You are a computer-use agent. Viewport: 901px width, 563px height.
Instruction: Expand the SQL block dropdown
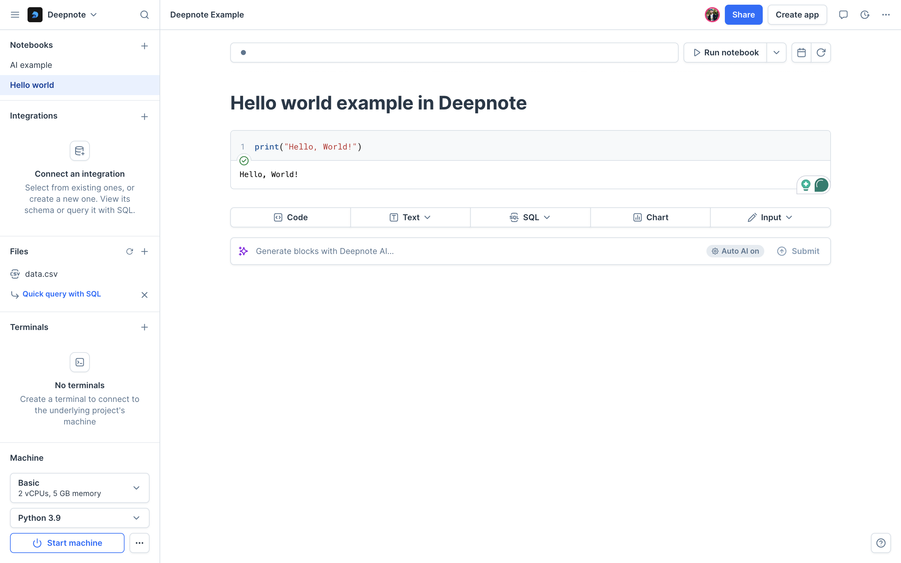[547, 217]
